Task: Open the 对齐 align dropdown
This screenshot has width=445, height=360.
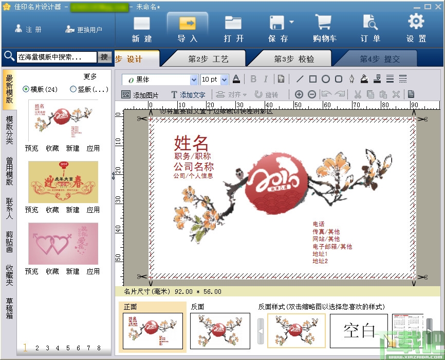Action: tap(231, 94)
